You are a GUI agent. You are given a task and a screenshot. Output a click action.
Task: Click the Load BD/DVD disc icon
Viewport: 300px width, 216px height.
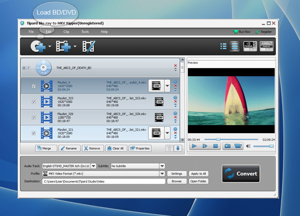tap(38, 46)
